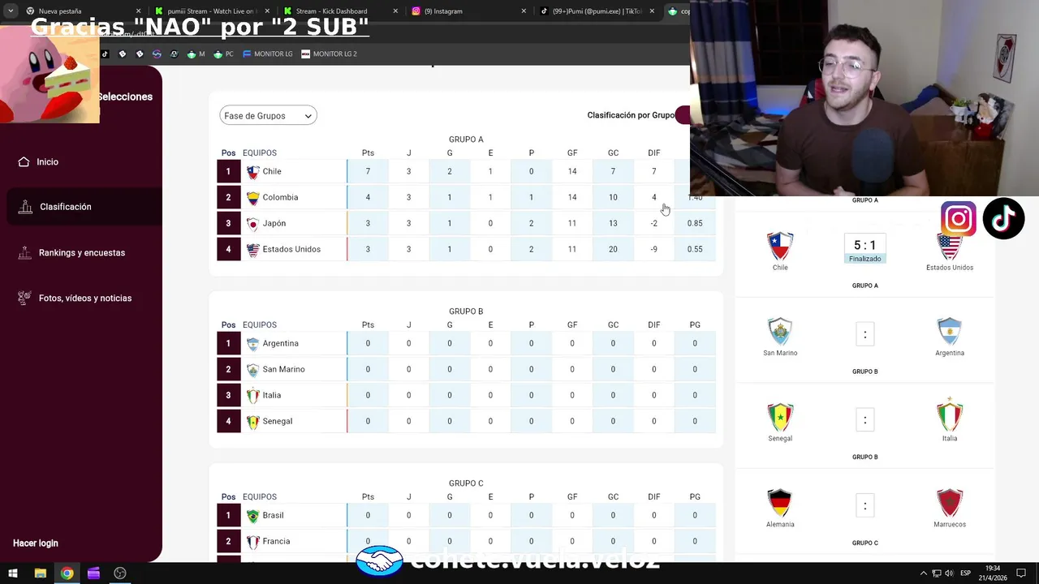This screenshot has height=584, width=1039.
Task: Click Senegal flag in Grupo B table
Action: [x=252, y=421]
